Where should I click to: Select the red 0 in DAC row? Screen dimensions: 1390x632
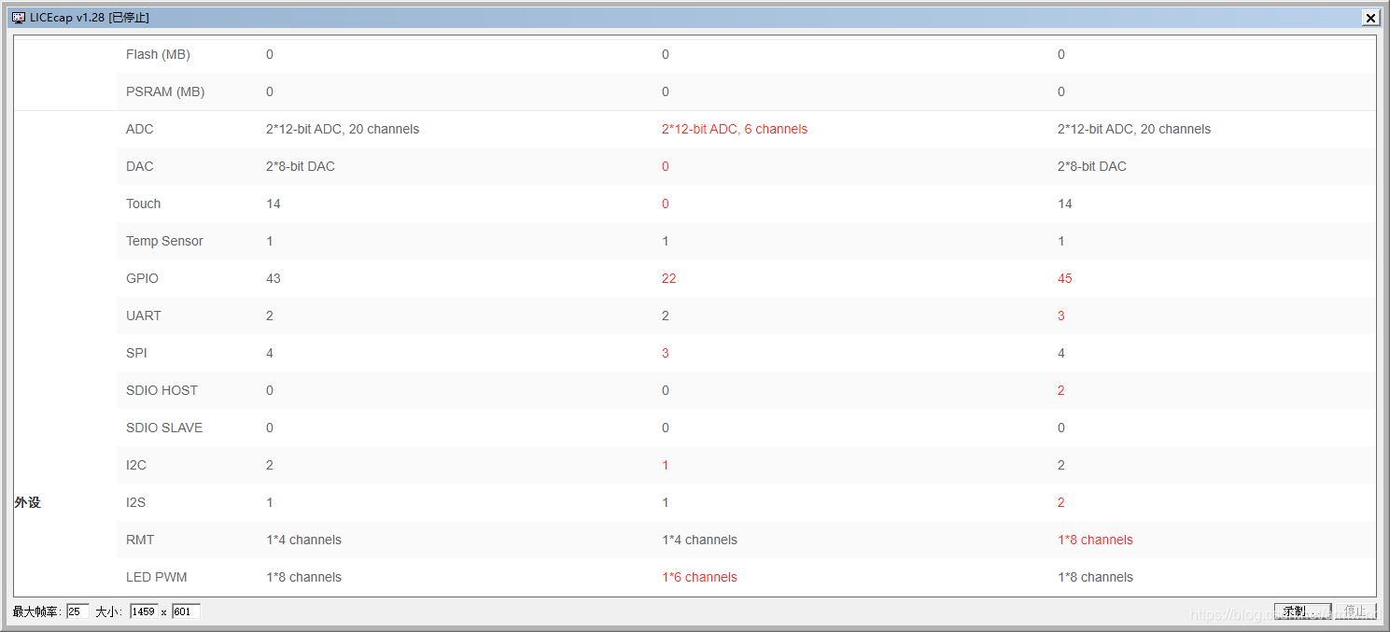[666, 166]
